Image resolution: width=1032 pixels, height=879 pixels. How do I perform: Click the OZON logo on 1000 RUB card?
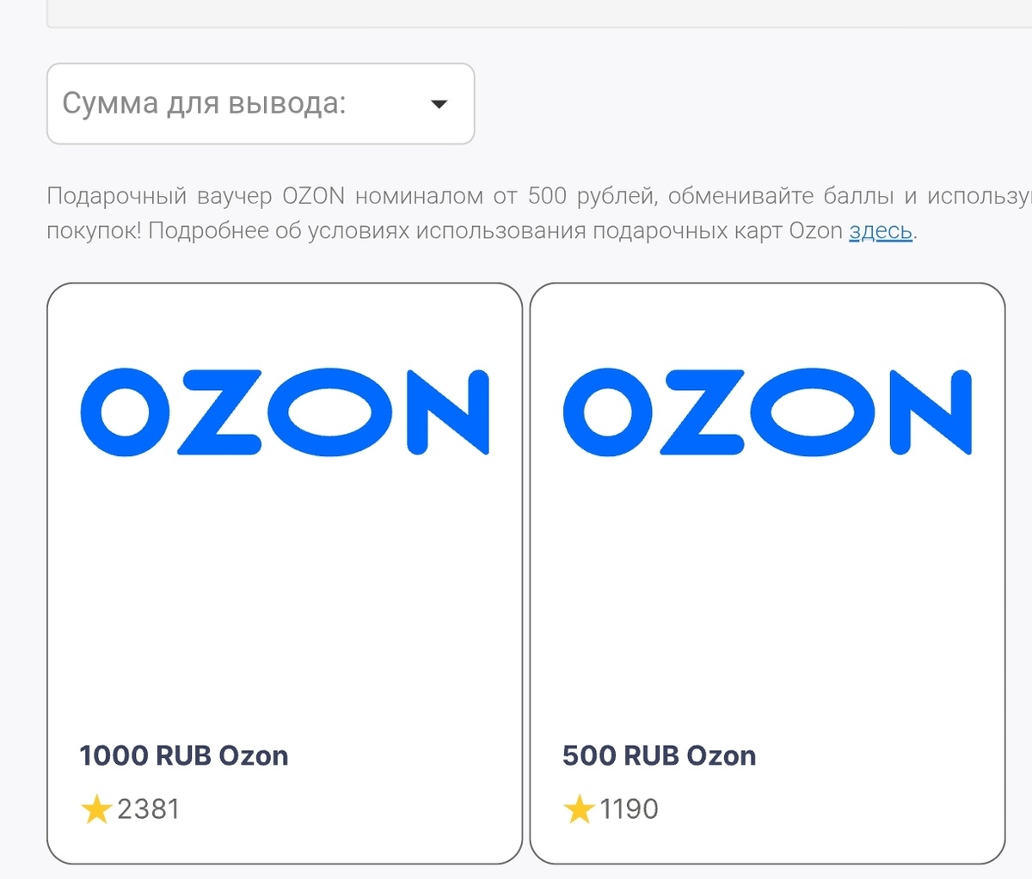tap(285, 412)
